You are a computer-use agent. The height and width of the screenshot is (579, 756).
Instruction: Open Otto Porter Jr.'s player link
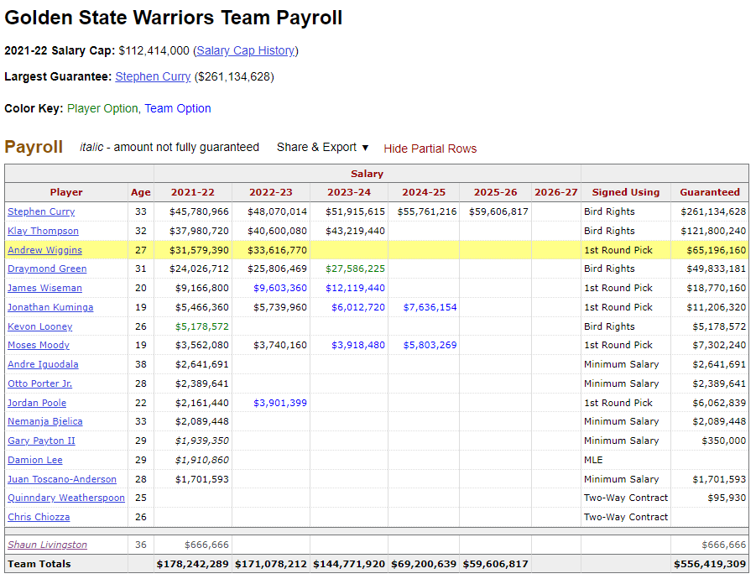pos(40,383)
